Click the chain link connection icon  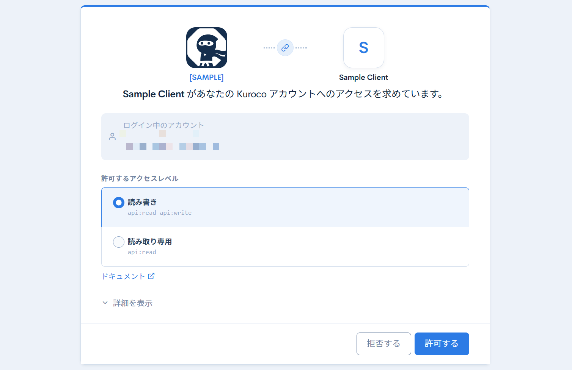[x=285, y=48]
